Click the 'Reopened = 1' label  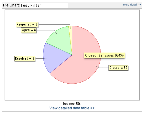tap(27, 25)
